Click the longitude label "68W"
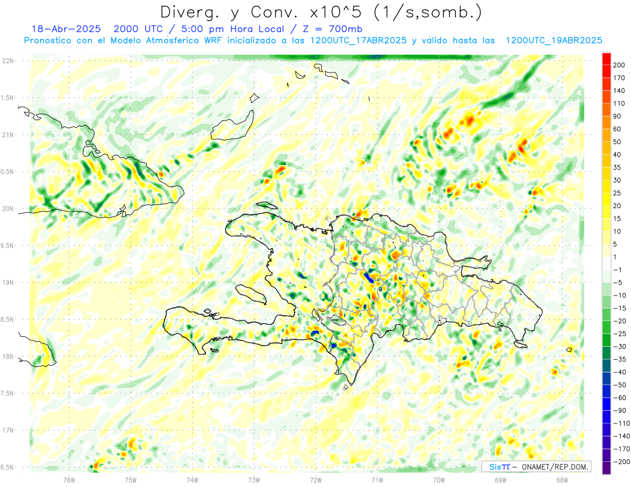The image size is (631, 487). pyautogui.click(x=562, y=480)
